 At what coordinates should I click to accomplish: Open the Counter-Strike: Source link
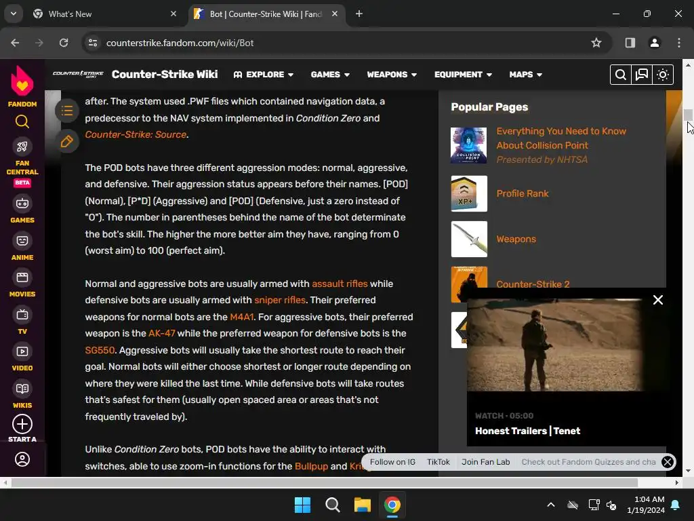tap(136, 134)
